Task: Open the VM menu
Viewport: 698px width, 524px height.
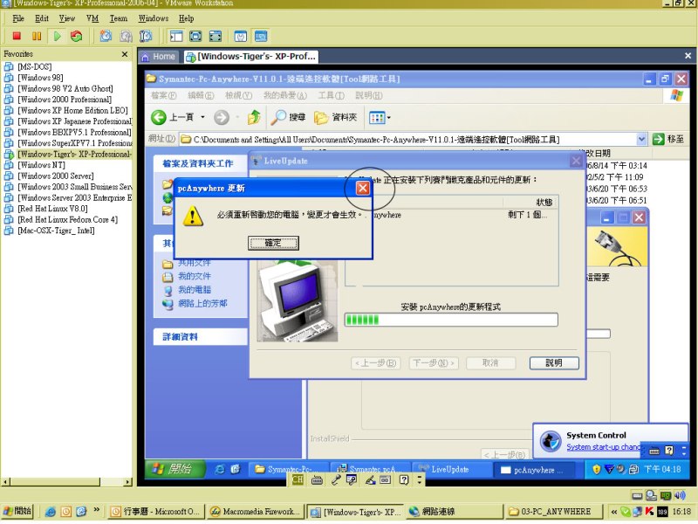Action: [92, 18]
